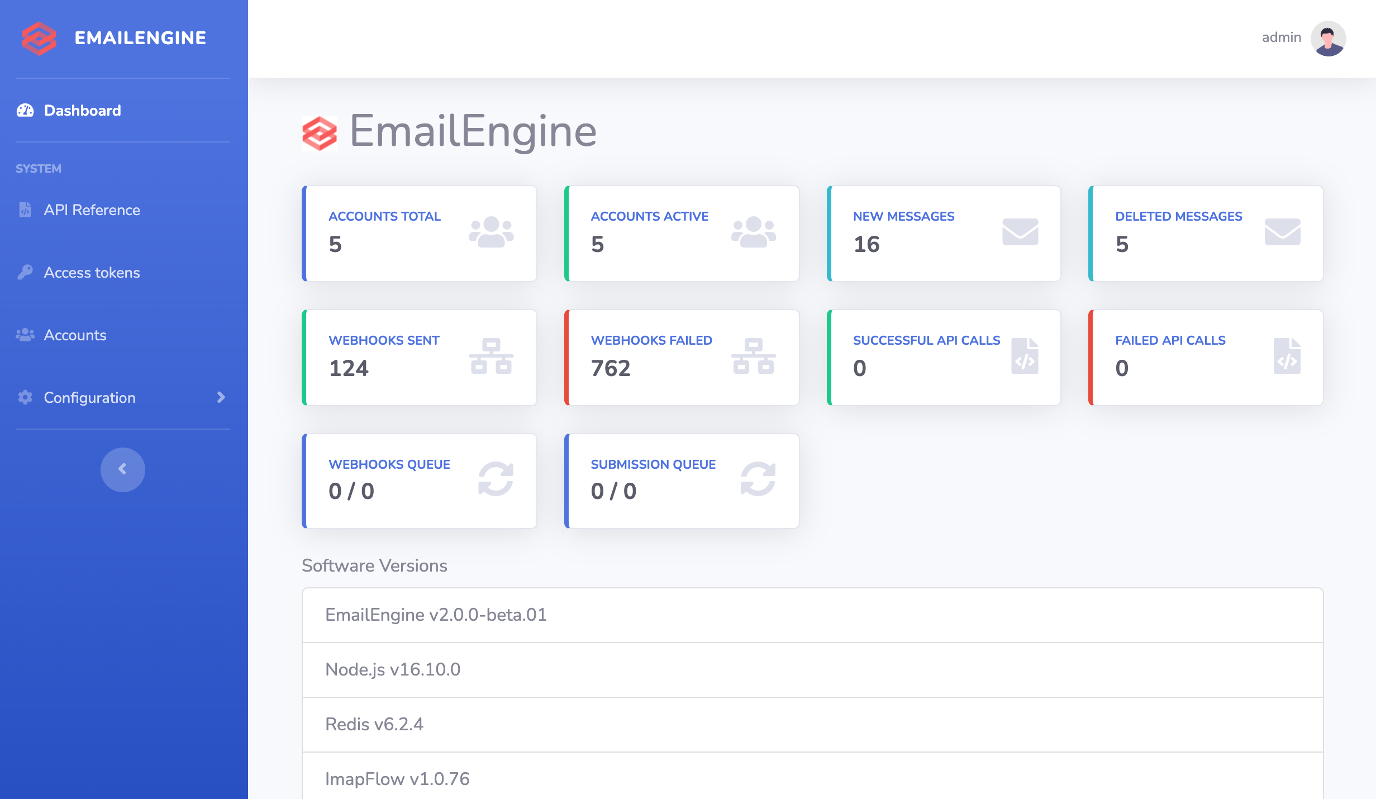Open the Configuration menu item

pos(90,397)
